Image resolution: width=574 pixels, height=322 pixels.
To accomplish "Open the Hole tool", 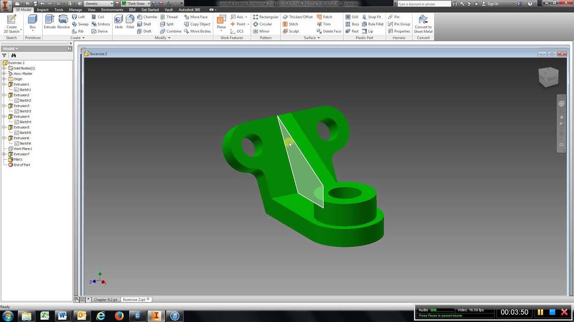I will pyautogui.click(x=118, y=22).
